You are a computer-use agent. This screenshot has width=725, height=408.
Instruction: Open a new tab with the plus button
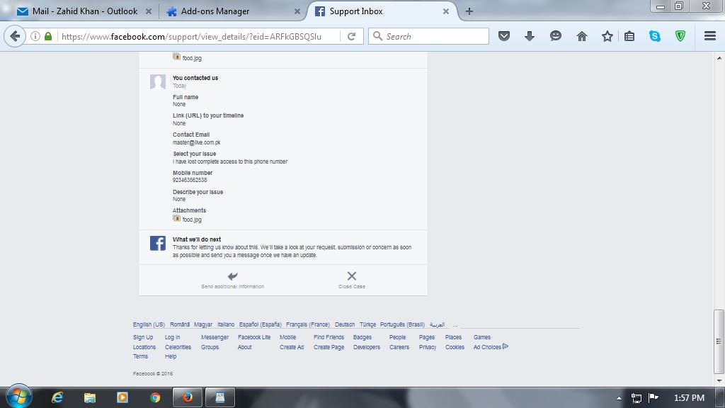tap(469, 11)
